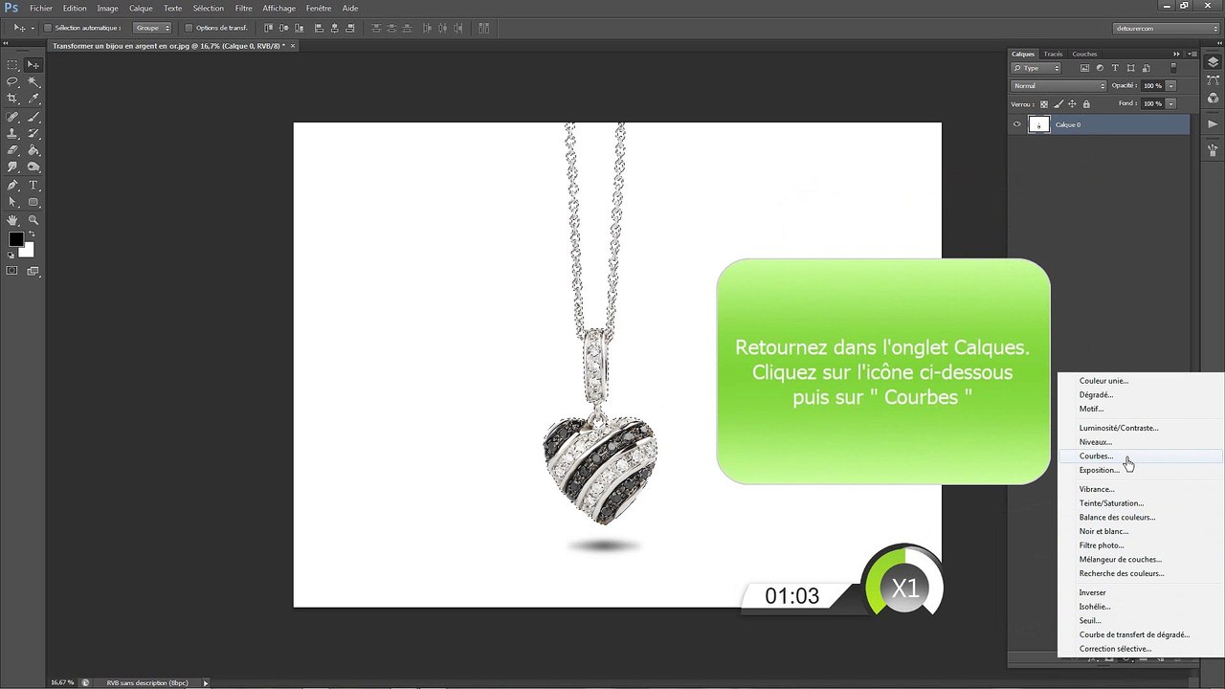The width and height of the screenshot is (1225, 689).
Task: Open the status bar info arrow
Action: (205, 683)
